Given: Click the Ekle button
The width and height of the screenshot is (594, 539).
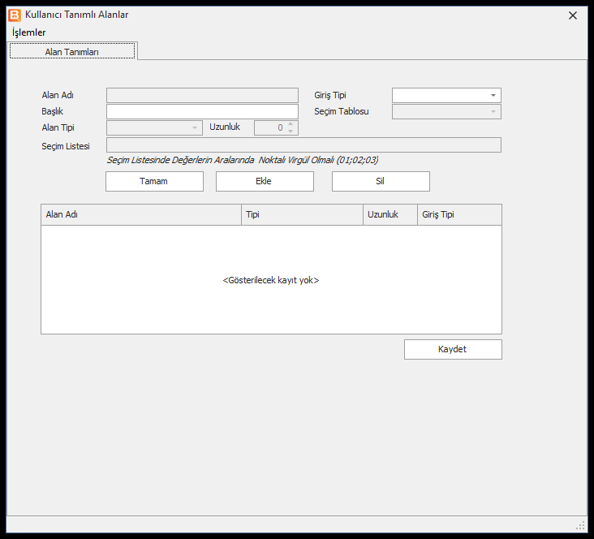Looking at the screenshot, I should (265, 181).
